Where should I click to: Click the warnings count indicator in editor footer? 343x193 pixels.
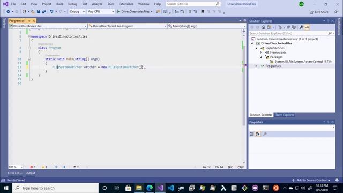tap(44, 167)
